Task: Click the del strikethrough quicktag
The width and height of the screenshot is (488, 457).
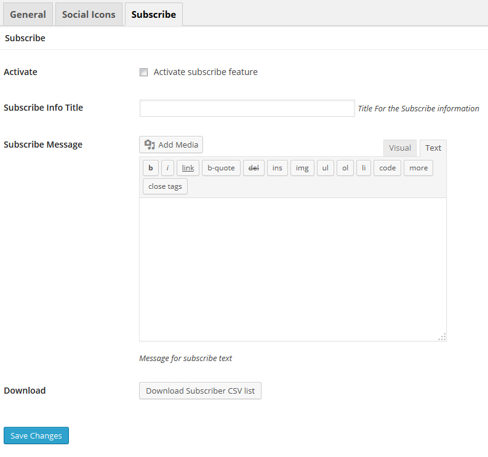Action: click(x=254, y=168)
